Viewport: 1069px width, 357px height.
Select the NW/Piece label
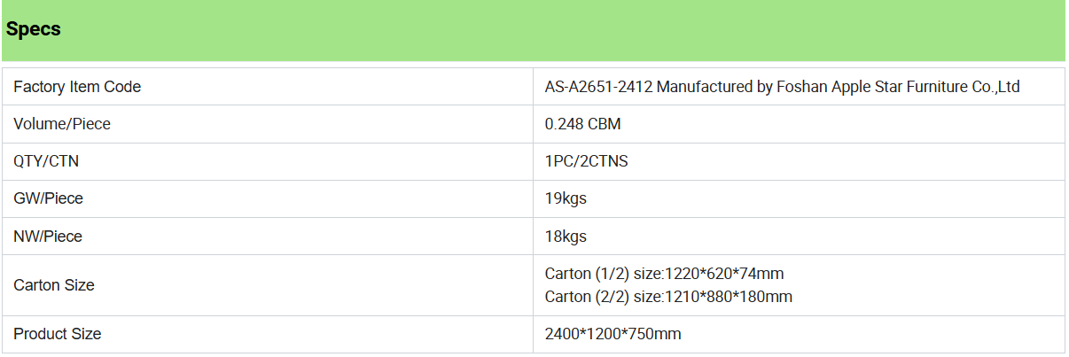pyautogui.click(x=49, y=237)
